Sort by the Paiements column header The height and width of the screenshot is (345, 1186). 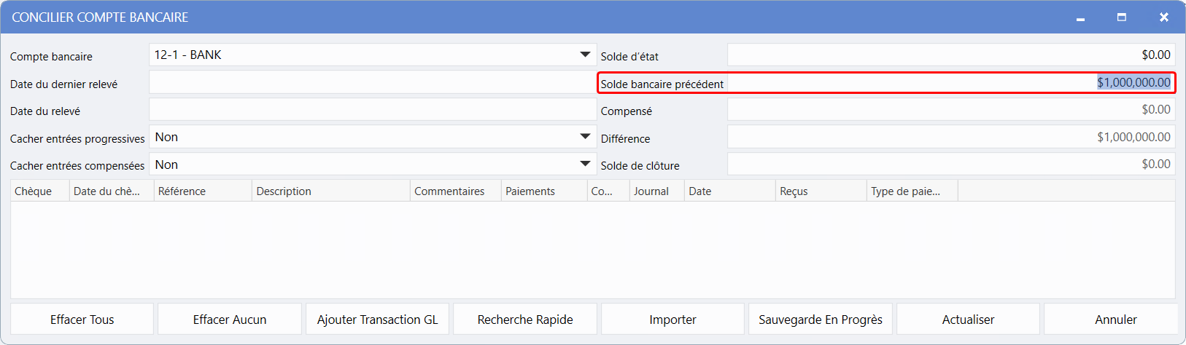coord(543,191)
